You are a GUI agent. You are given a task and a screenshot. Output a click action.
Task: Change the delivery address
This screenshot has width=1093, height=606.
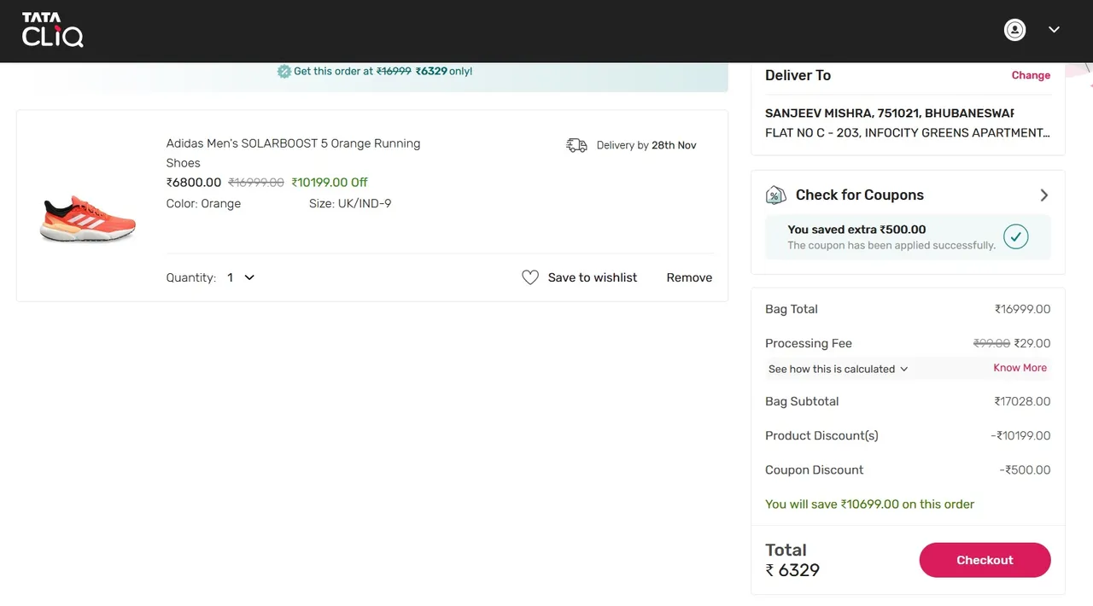(x=1031, y=75)
